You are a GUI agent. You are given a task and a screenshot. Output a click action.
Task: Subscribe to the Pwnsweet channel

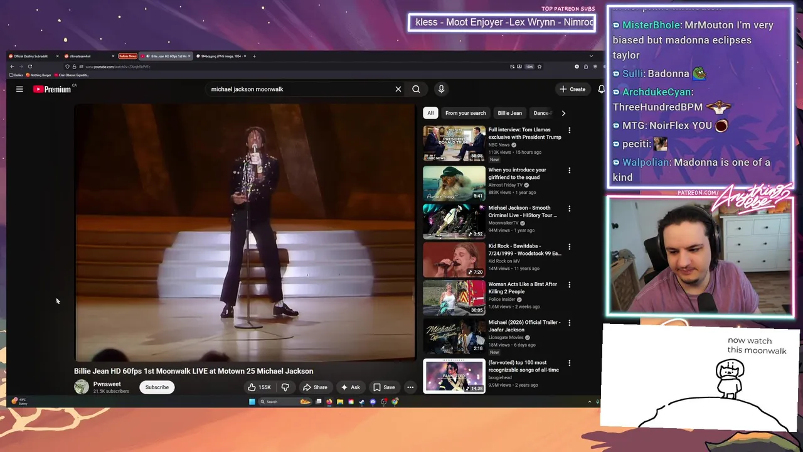point(157,387)
